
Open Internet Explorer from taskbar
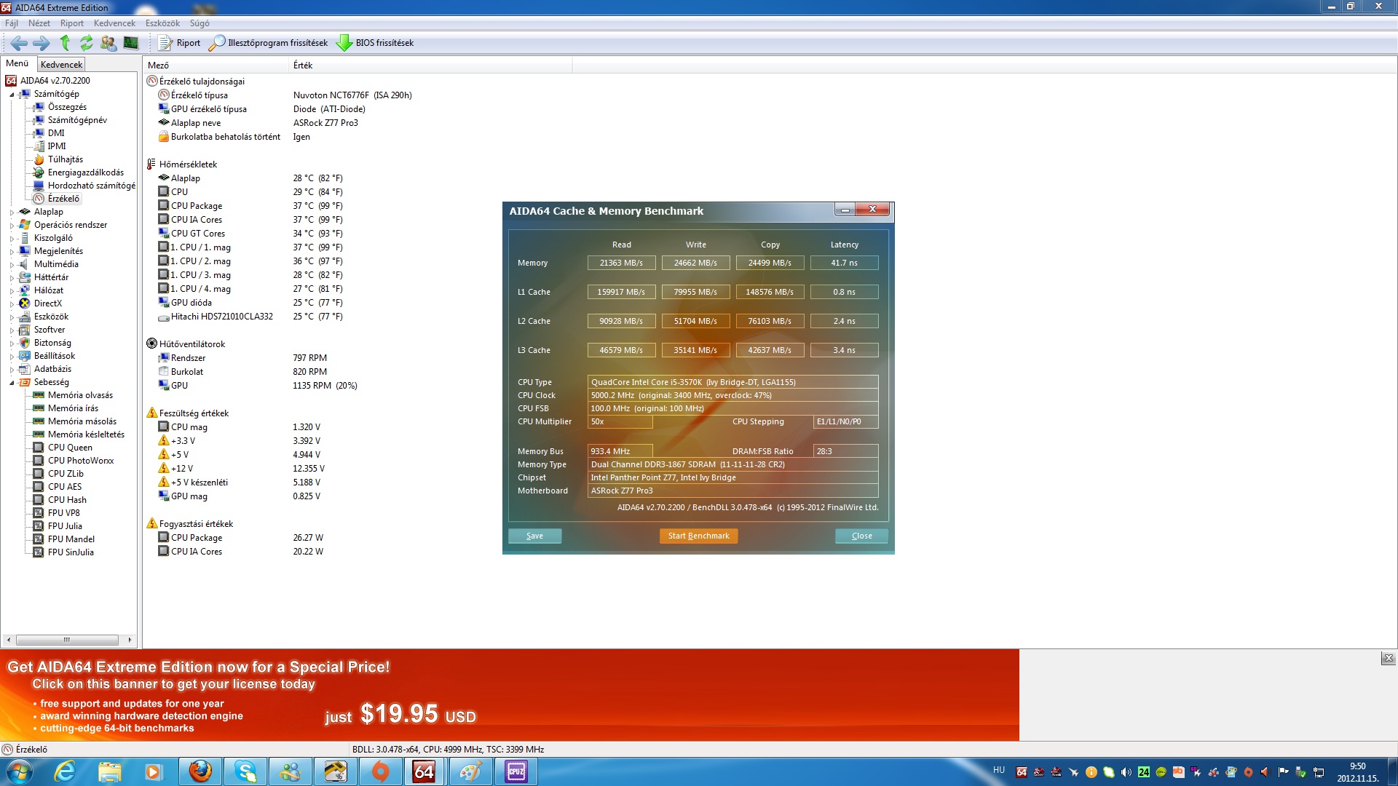click(x=65, y=771)
